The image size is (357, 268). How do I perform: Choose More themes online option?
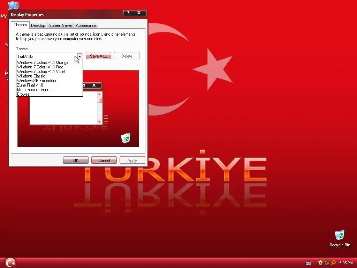coord(50,90)
